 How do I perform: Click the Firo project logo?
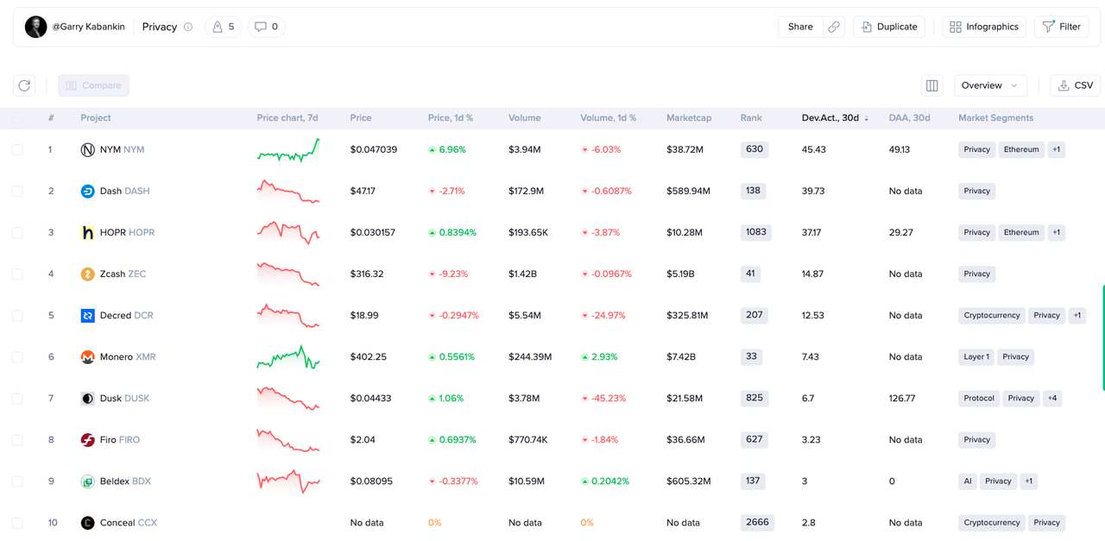[x=87, y=440]
